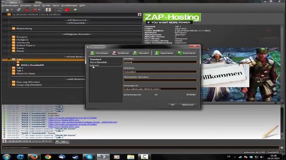Select user R4GE | YooshieDD in Talk 1
Screen dimensions: 286x160
(x=33, y=65)
